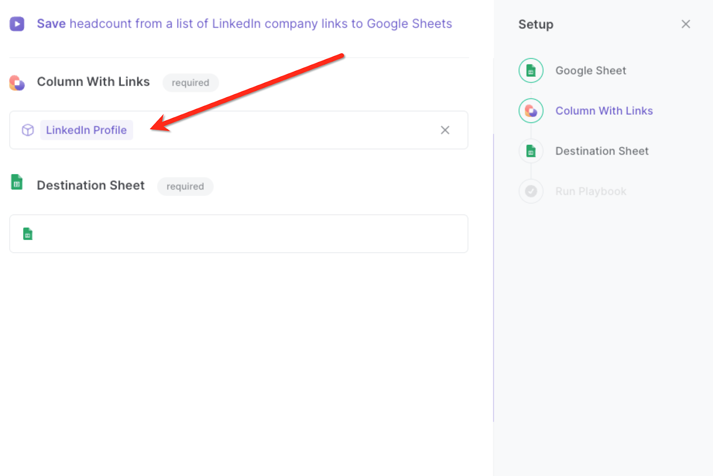The width and height of the screenshot is (713, 476).
Task: Go to Google Sheet setup step
Action: (590, 70)
